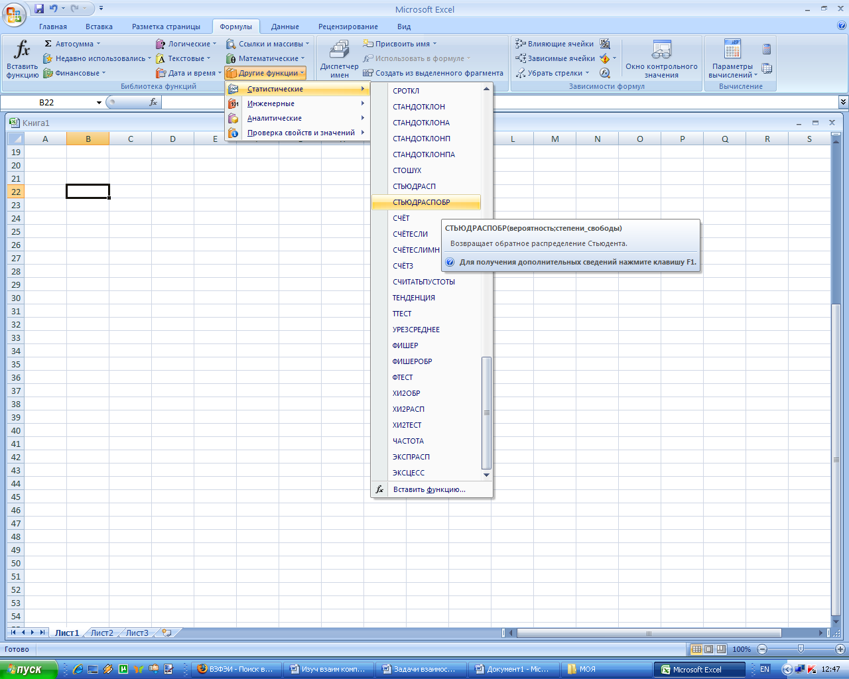Open Logical functions dropdown
This screenshot has height=679, width=849.
point(186,44)
